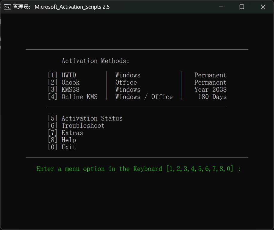Select the [1] HWID menu entry

coord(62,75)
